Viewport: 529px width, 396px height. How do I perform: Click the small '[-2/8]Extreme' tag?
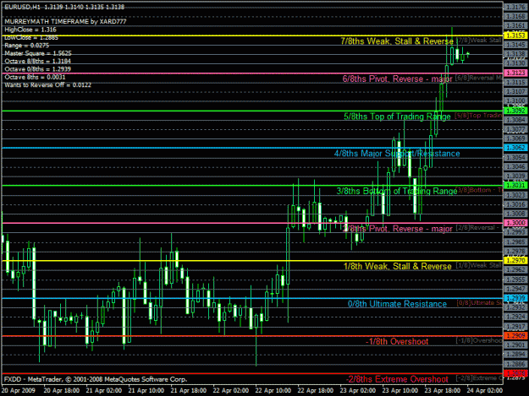[479, 378]
